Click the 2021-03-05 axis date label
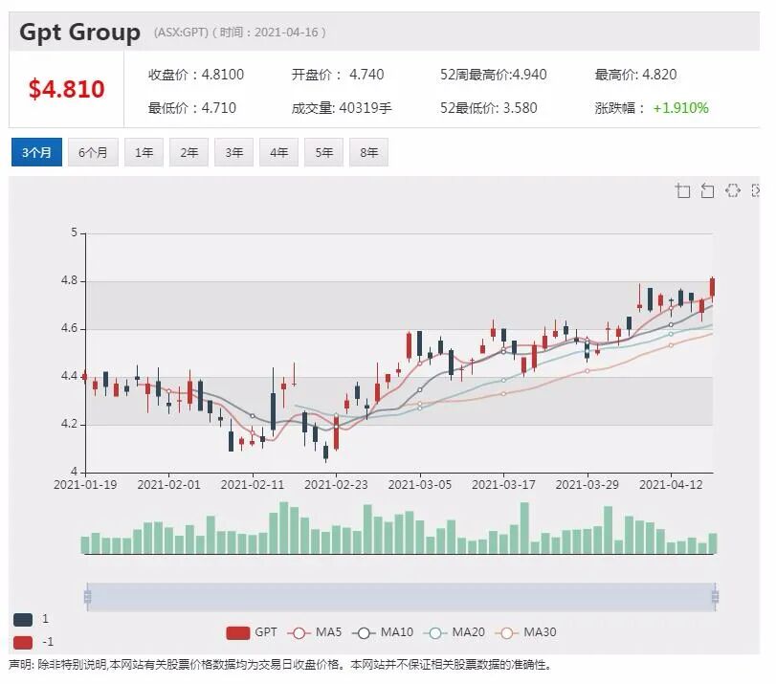Image resolution: width=776 pixels, height=684 pixels. pyautogui.click(x=420, y=485)
